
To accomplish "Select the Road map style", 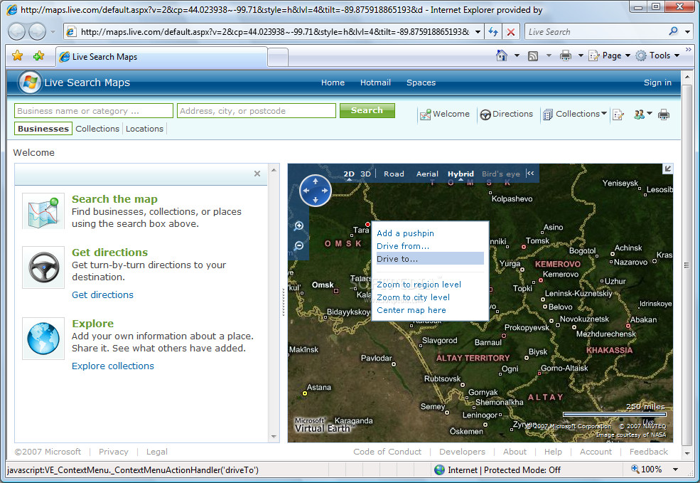I will 394,174.
